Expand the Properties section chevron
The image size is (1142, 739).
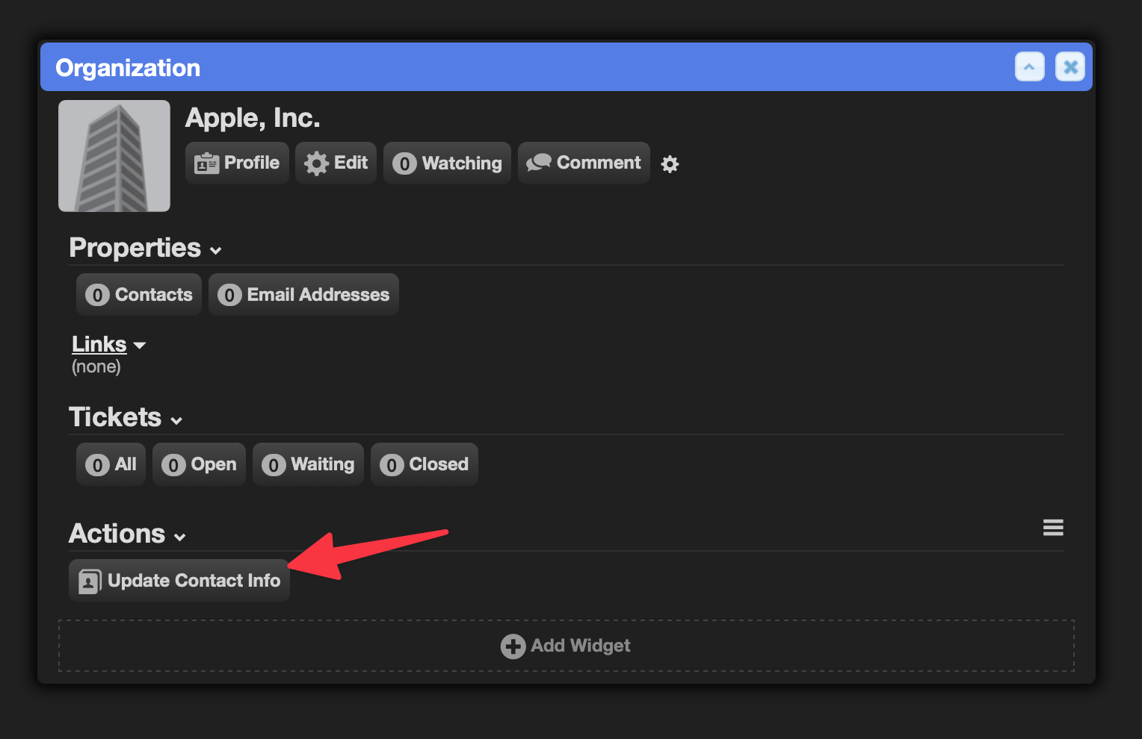pos(216,251)
